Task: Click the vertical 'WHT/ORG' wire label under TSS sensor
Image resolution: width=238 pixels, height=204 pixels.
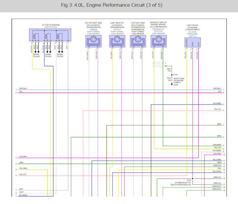Action: coord(88,56)
